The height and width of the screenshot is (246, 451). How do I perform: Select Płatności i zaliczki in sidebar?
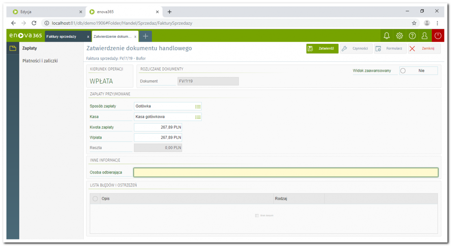40,61
